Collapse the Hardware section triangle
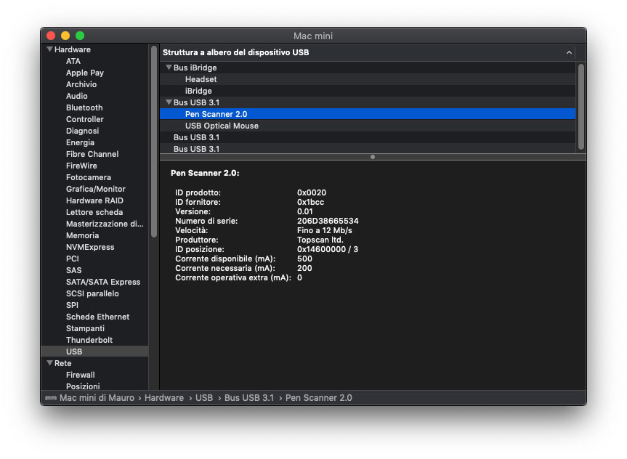Viewport: 627px width, 459px height. 49,50
